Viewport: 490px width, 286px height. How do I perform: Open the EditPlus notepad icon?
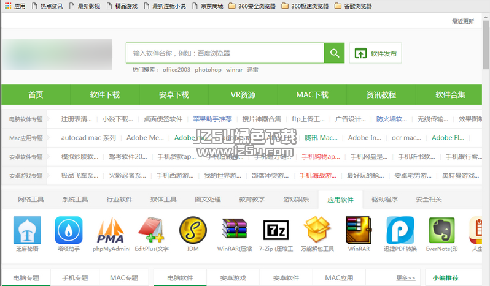pyautogui.click(x=152, y=230)
